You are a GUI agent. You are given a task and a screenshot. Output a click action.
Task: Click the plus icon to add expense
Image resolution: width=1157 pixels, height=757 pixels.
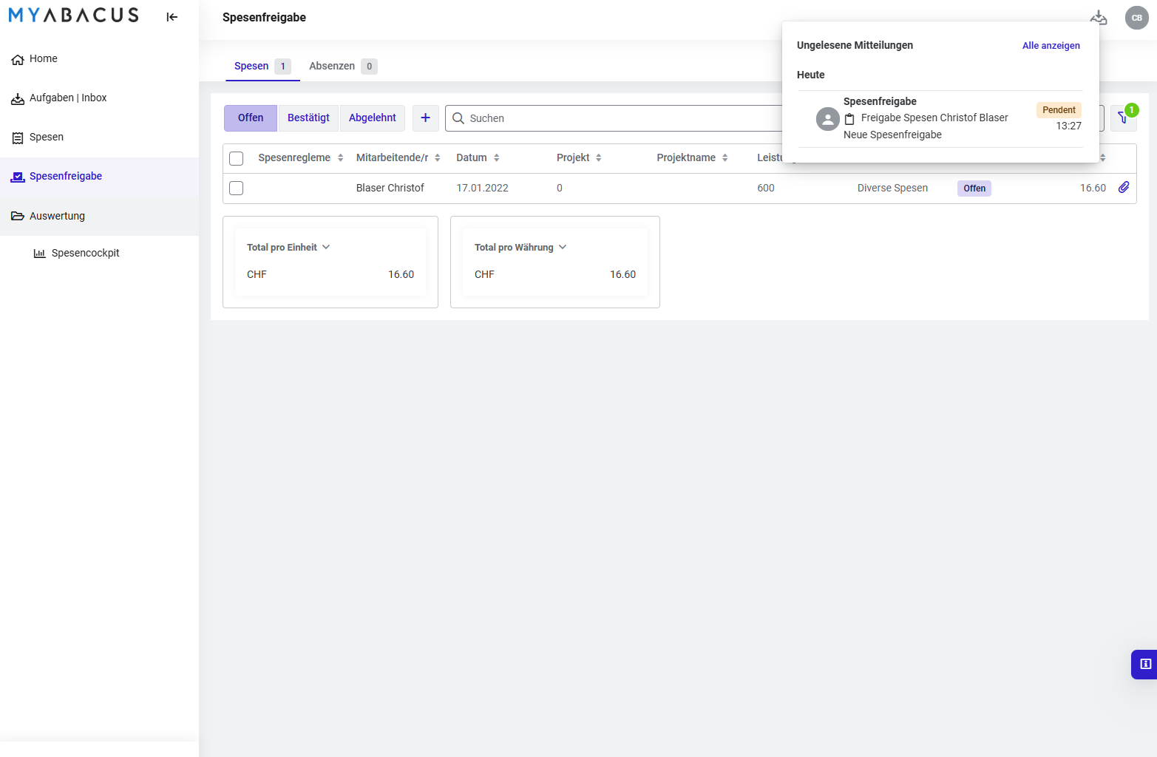pos(425,118)
